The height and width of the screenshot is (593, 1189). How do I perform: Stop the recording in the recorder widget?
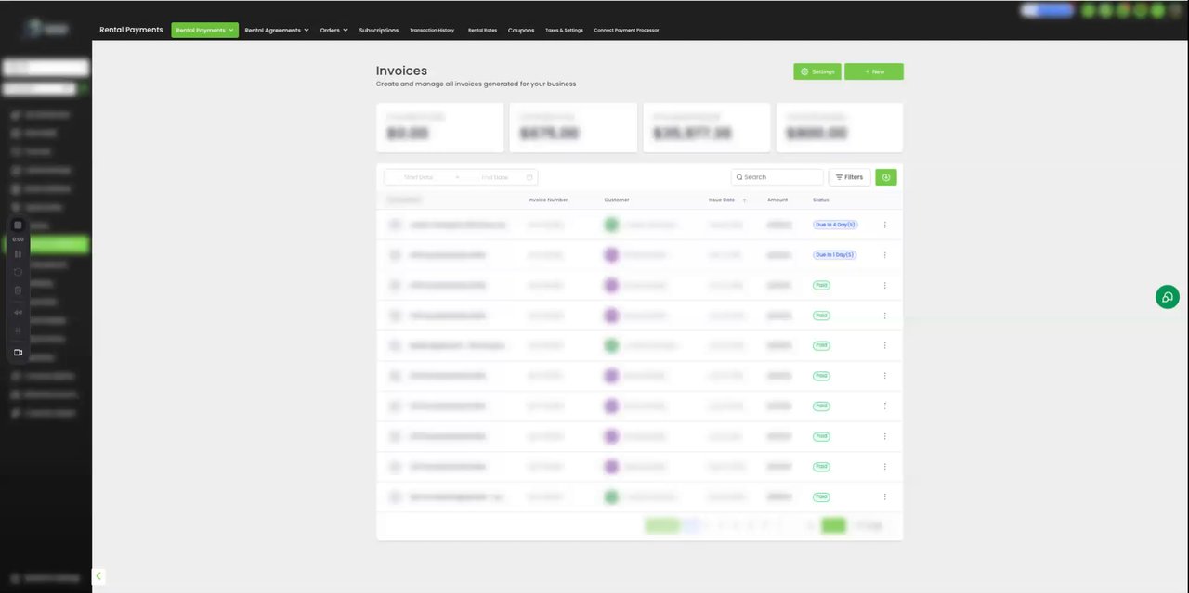[x=18, y=226]
